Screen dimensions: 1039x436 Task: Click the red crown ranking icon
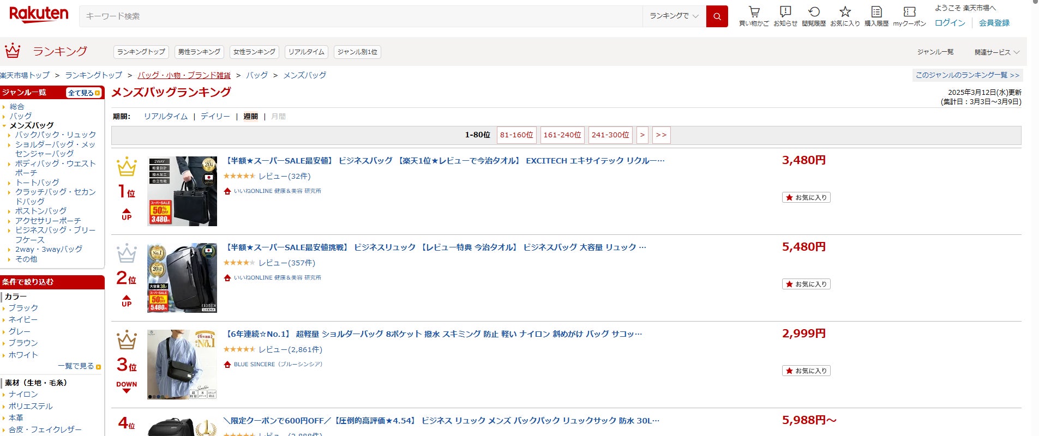tap(13, 51)
